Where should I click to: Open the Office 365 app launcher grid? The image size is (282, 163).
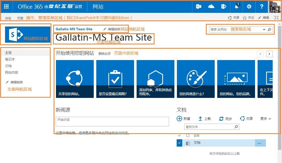click(x=6, y=7)
